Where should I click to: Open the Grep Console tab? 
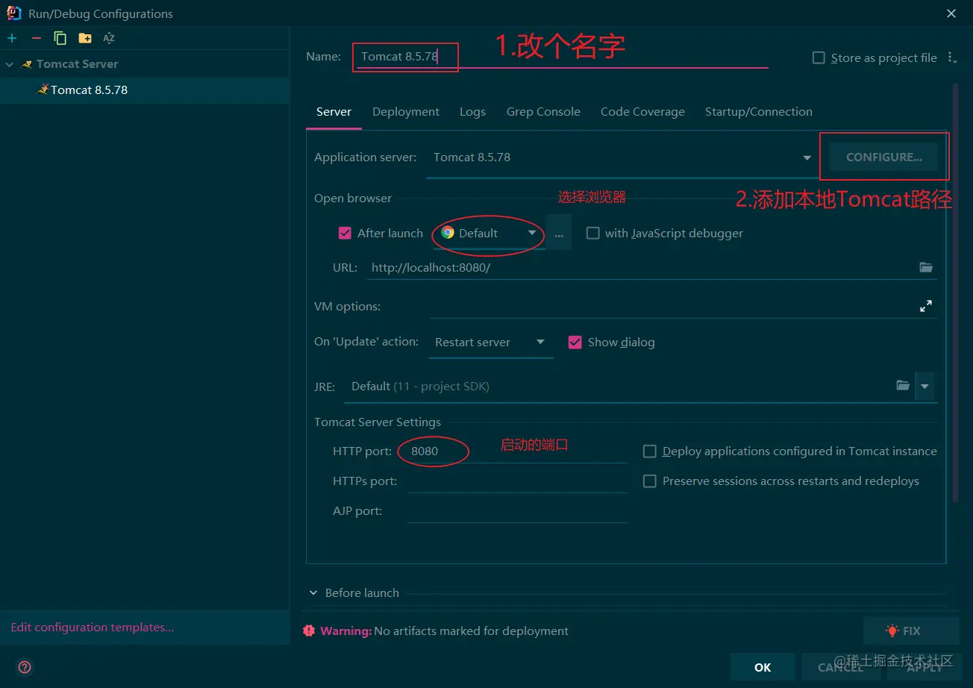(543, 112)
